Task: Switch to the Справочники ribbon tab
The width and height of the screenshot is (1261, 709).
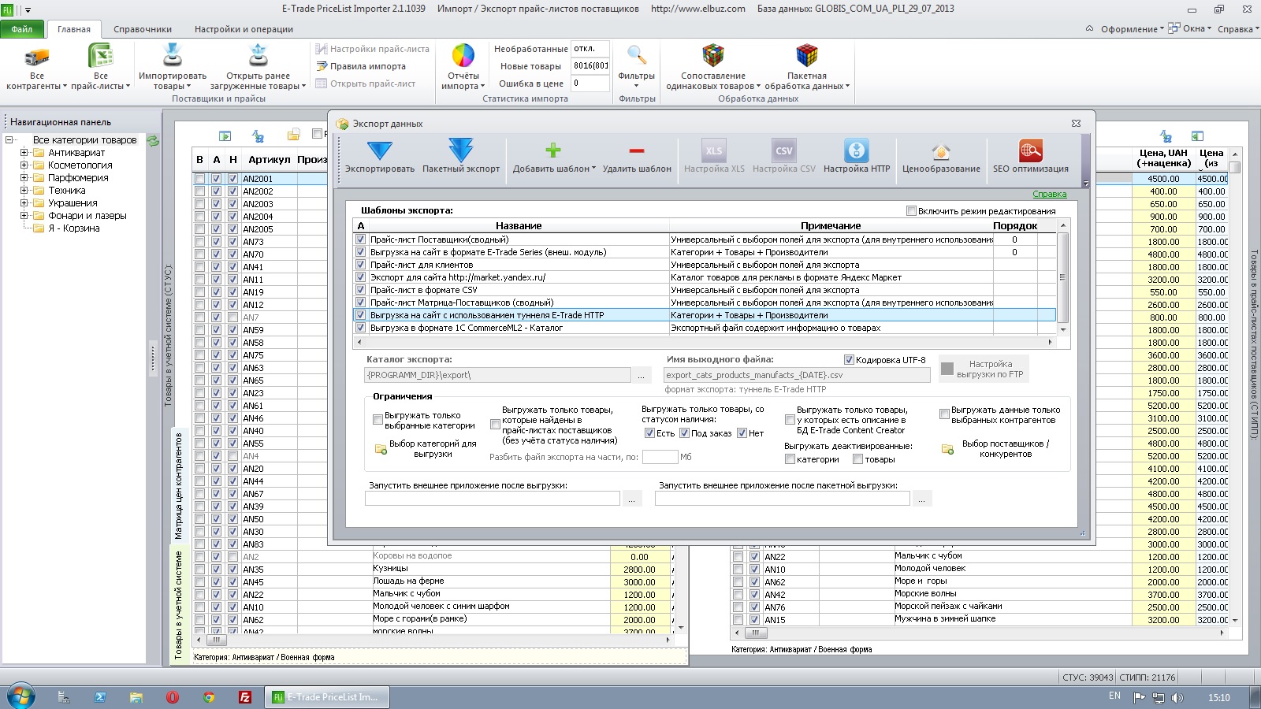Action: click(143, 29)
